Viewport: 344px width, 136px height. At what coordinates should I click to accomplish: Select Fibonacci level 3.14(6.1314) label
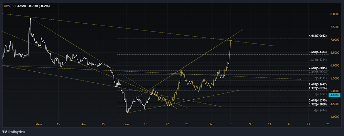coord(319,60)
